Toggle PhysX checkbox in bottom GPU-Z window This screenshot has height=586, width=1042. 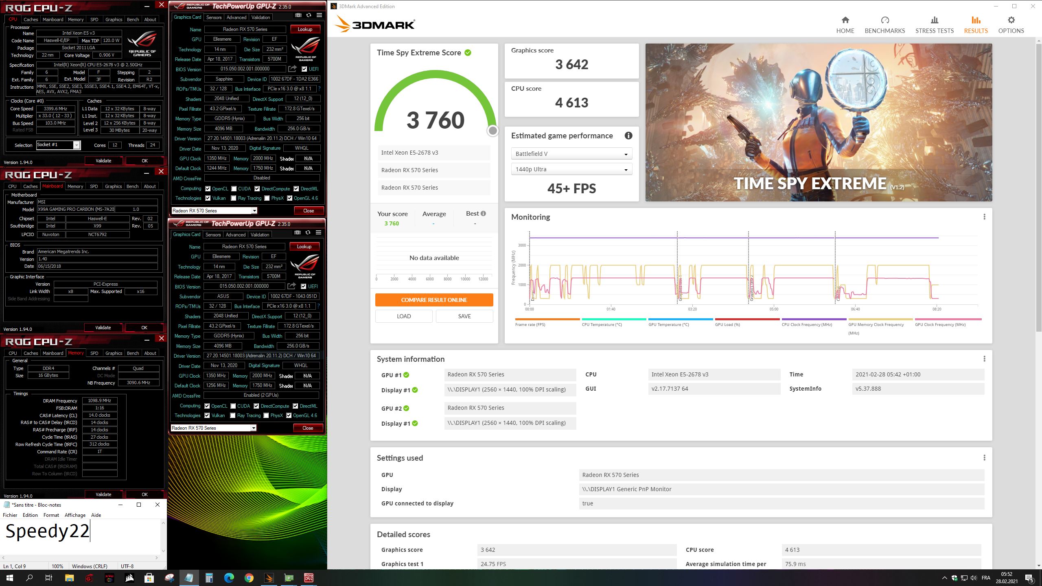tap(266, 415)
